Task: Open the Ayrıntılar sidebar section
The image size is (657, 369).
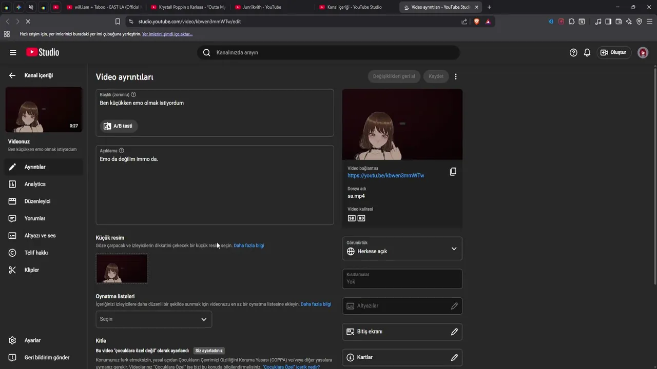Action: pos(44,167)
